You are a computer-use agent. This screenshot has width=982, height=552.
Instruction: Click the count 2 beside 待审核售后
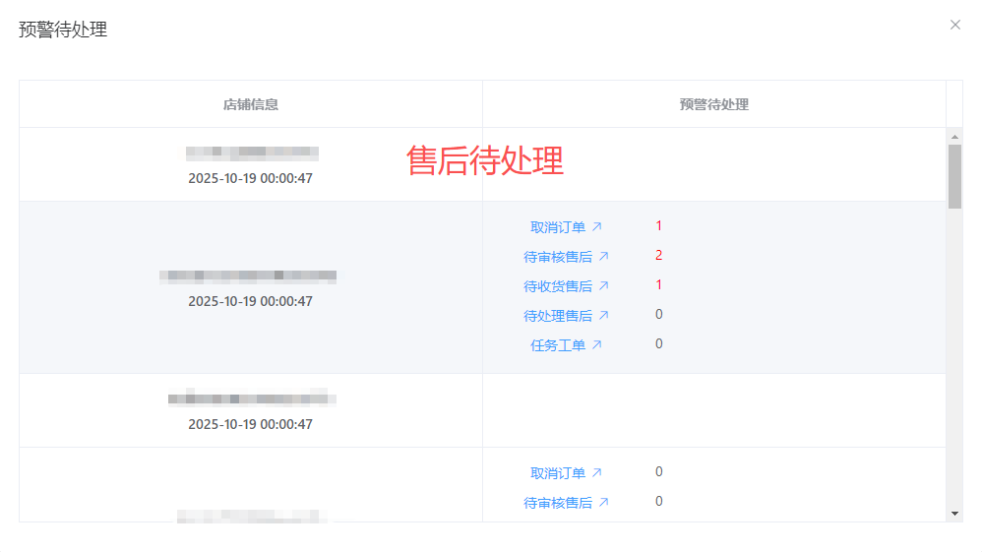click(658, 256)
